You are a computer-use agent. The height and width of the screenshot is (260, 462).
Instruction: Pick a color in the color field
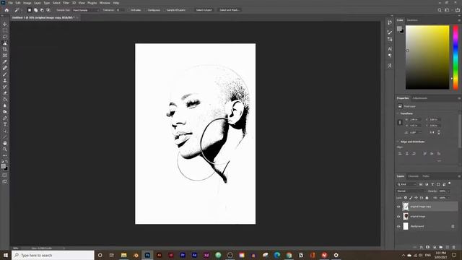click(x=427, y=58)
